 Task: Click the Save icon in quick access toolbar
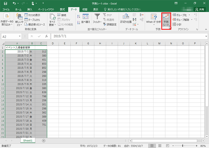point(5,3)
